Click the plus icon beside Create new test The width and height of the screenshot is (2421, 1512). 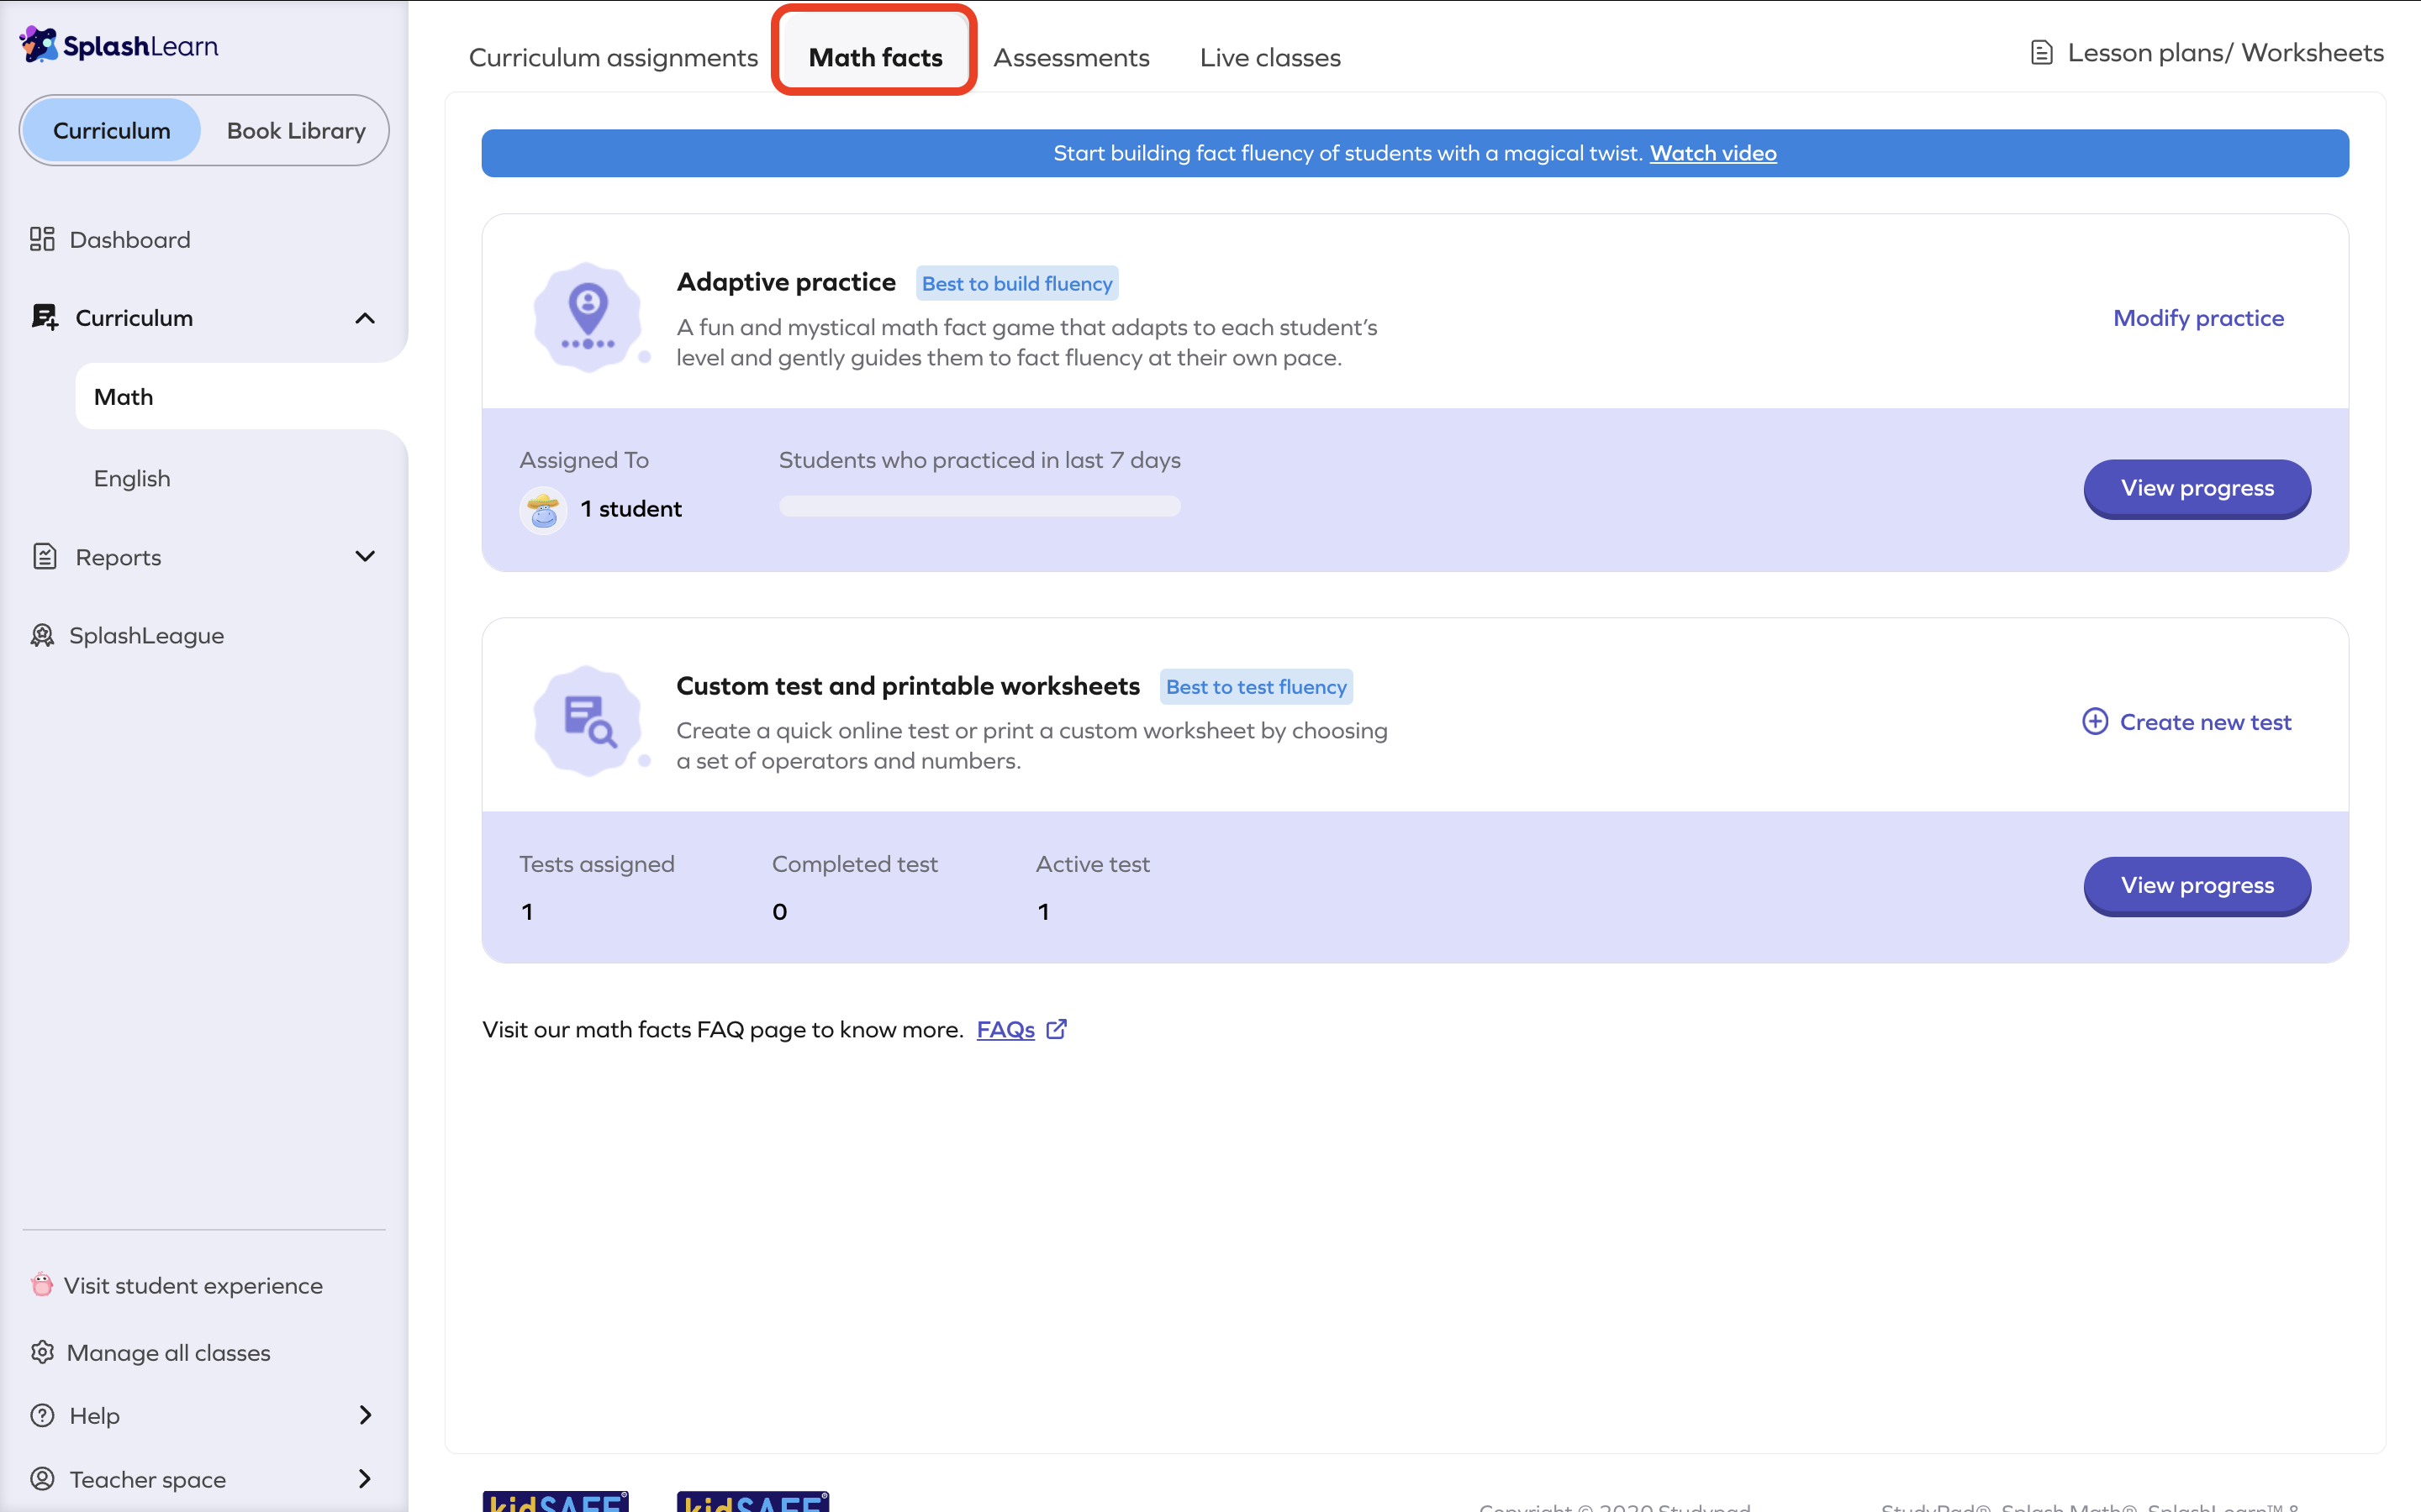(2095, 722)
